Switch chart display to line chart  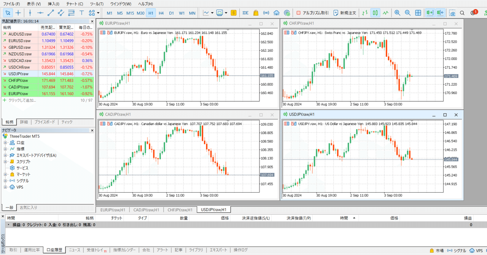pos(385,13)
